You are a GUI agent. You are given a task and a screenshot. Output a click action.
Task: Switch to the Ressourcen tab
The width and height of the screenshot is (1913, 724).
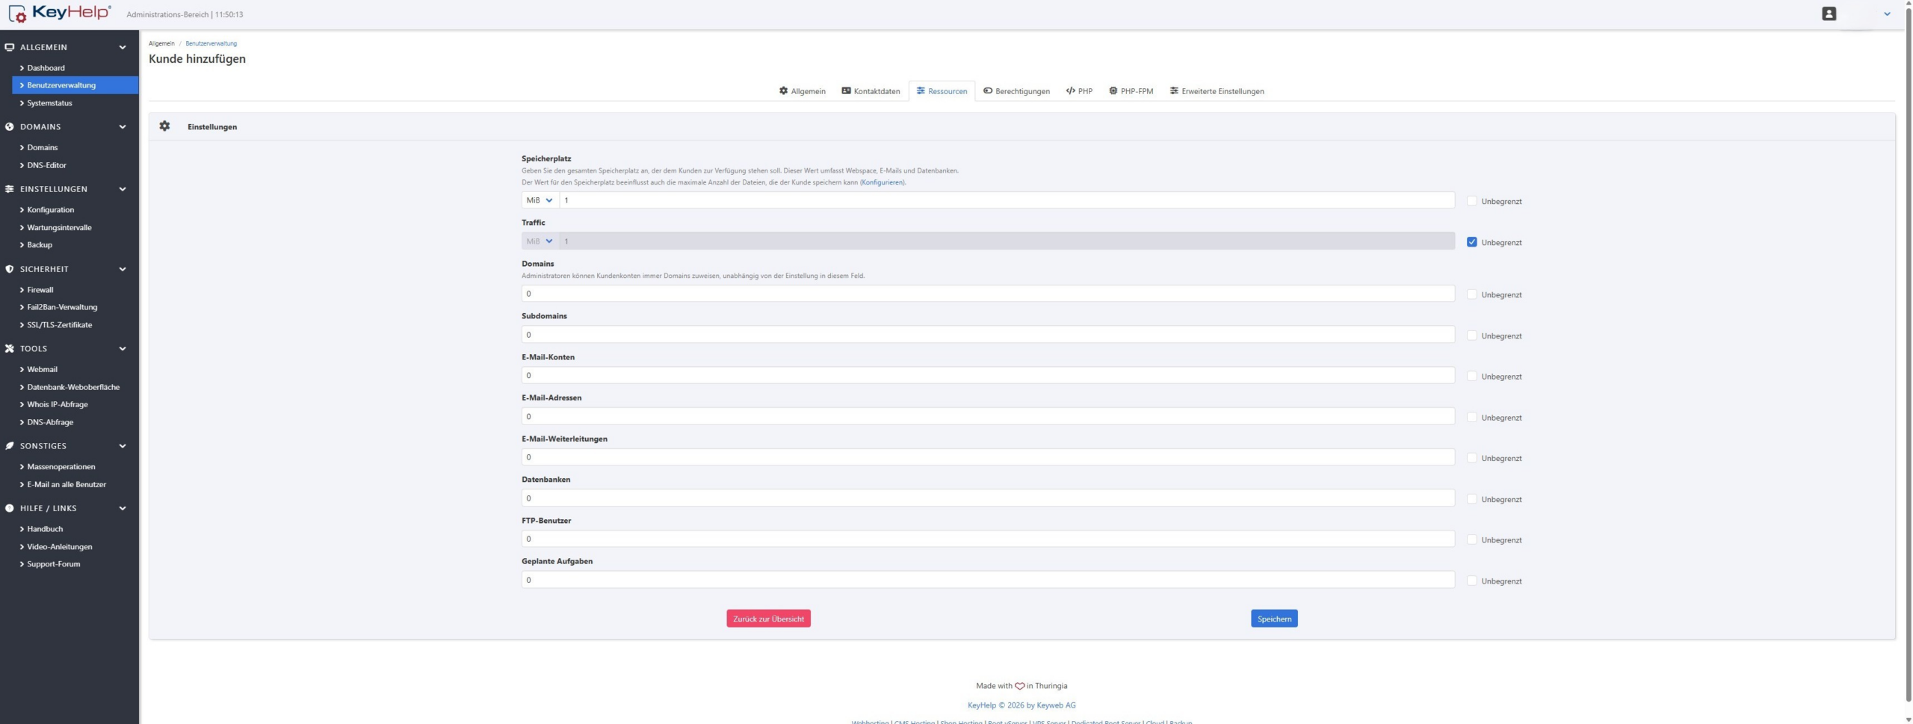[x=942, y=91]
